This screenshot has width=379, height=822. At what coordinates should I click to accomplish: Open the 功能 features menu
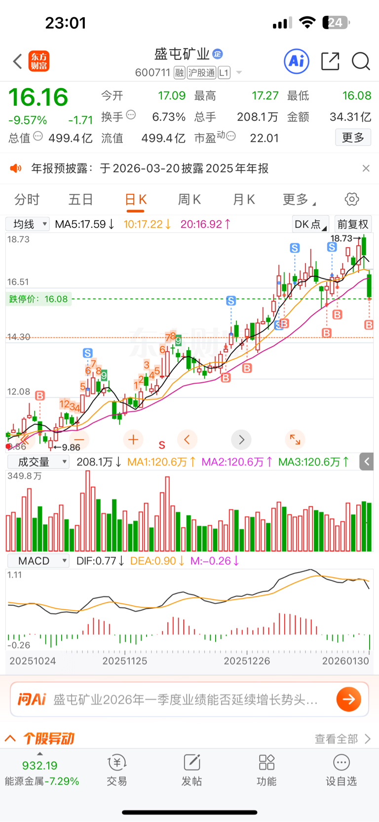pyautogui.click(x=266, y=771)
